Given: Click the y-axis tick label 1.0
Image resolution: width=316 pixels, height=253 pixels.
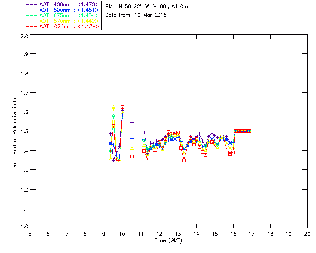Looking at the screenshot, I should tap(24, 226).
